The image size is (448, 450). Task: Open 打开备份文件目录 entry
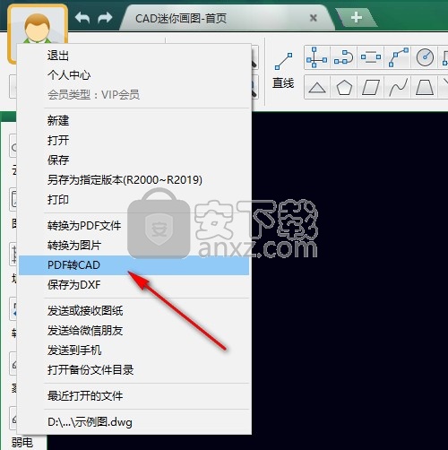coord(134,370)
